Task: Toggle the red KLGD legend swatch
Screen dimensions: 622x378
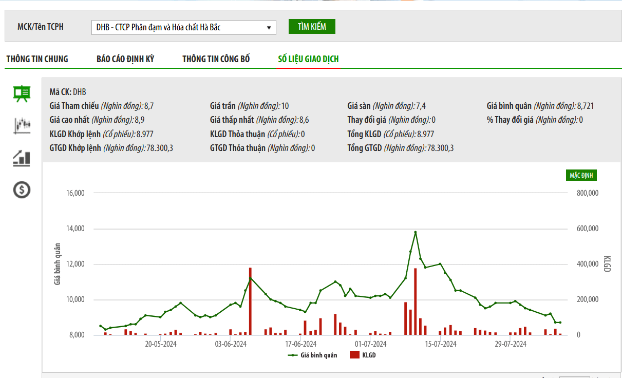Action: pos(354,355)
